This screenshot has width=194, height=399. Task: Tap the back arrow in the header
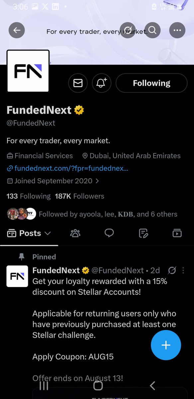click(x=17, y=31)
